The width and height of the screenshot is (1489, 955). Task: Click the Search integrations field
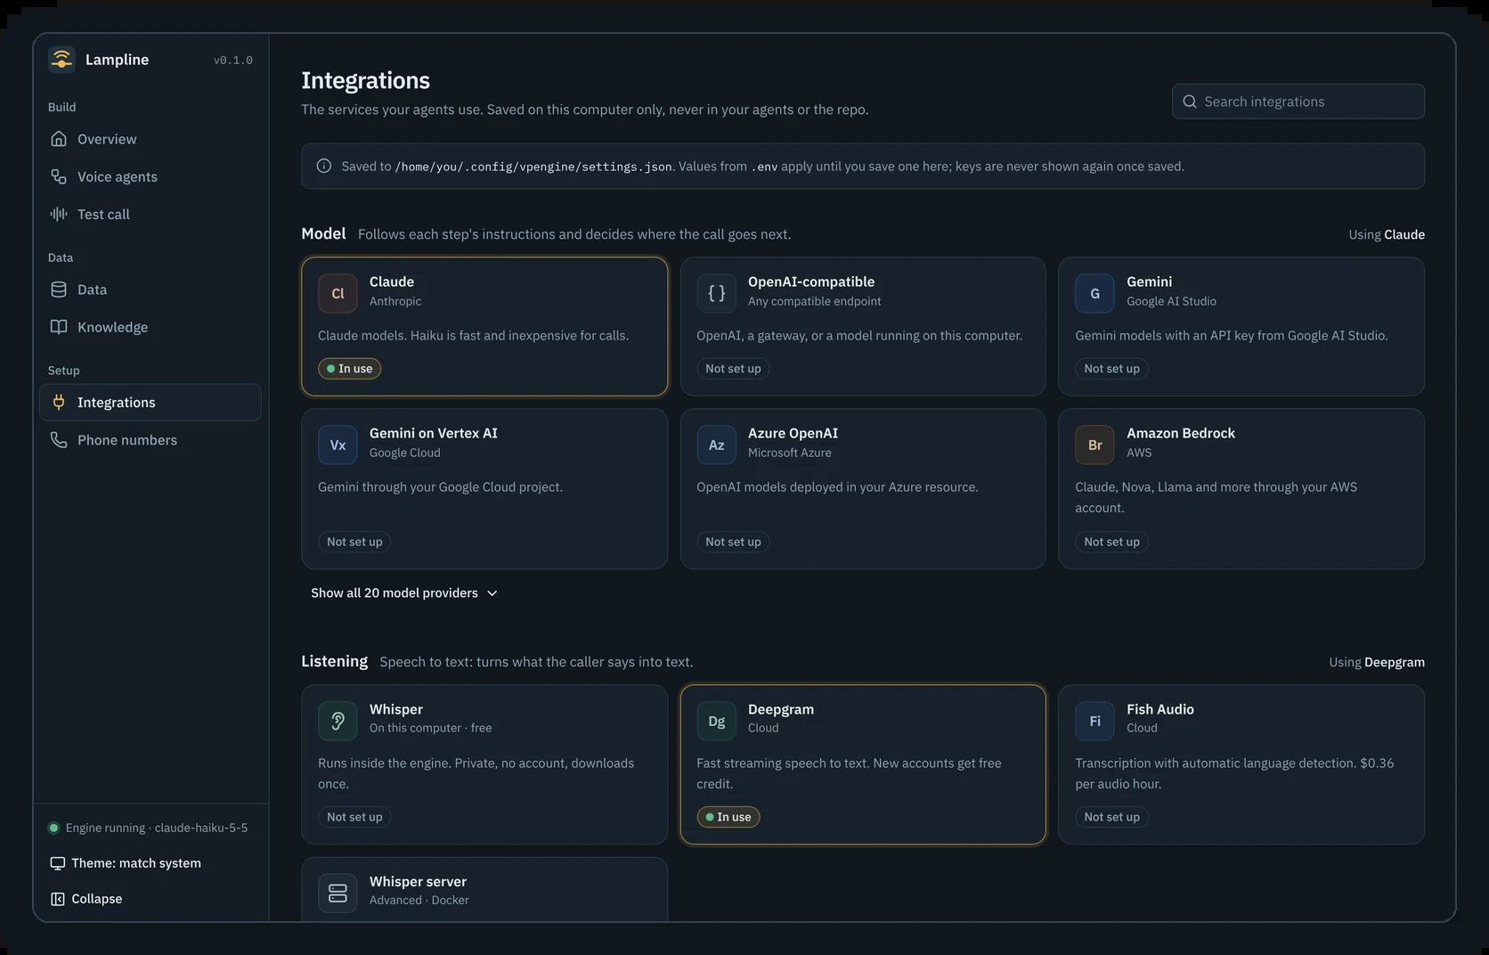1298,102
